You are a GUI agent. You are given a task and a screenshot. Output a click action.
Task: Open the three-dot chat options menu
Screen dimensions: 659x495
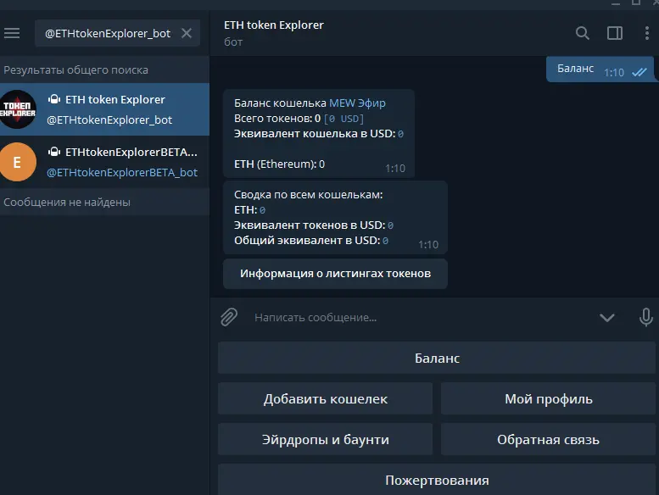647,33
